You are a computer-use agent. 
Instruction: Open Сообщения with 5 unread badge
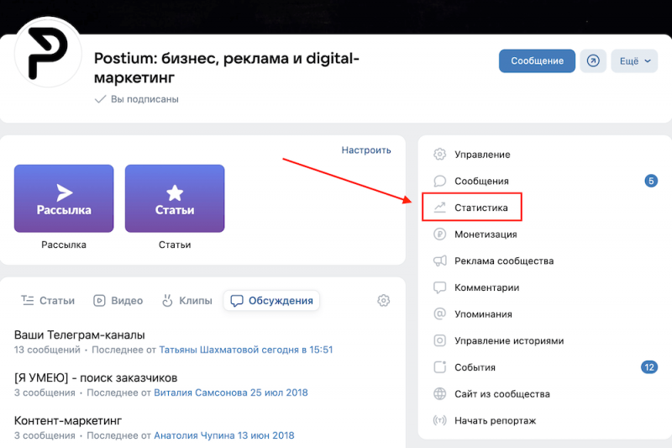(481, 181)
